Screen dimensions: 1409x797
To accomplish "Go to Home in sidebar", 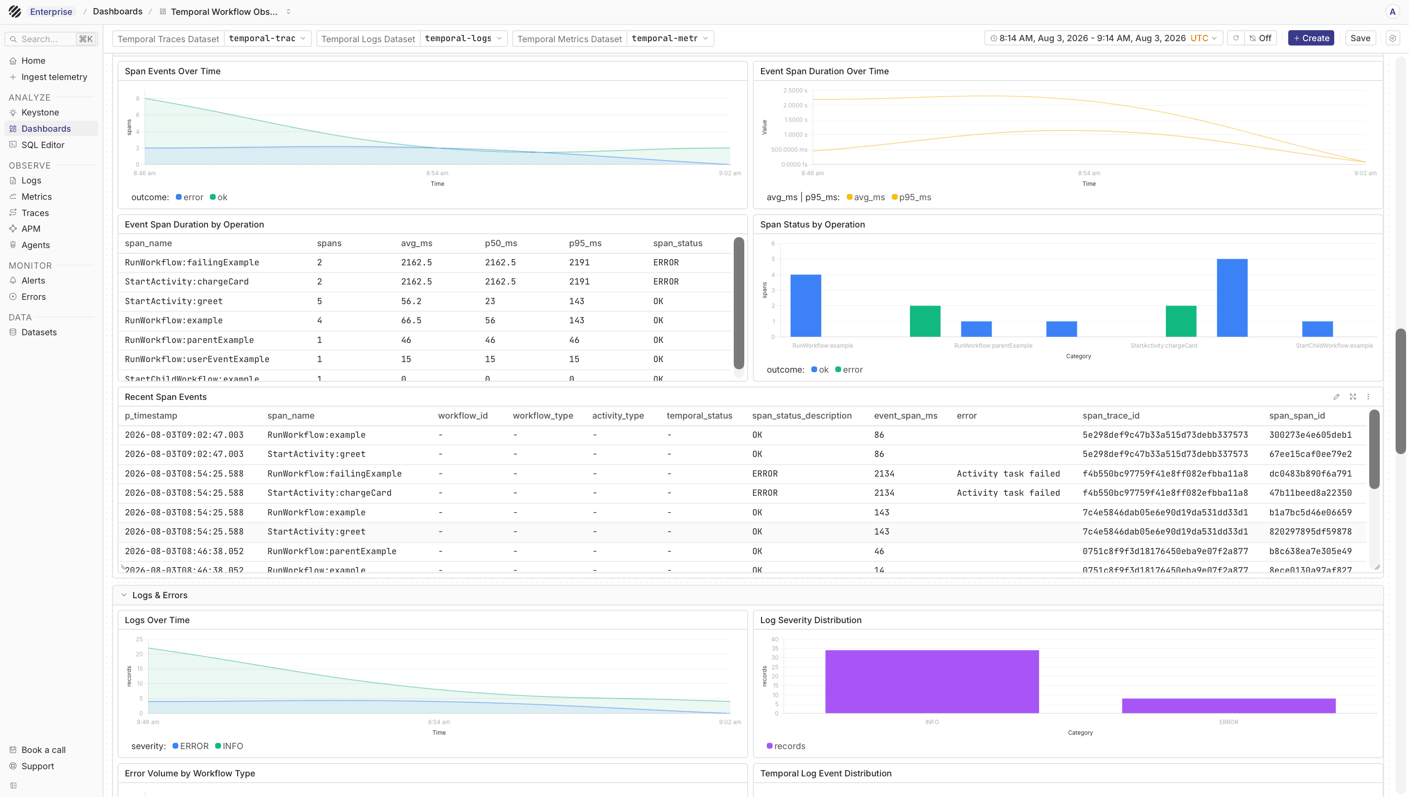I will point(33,61).
